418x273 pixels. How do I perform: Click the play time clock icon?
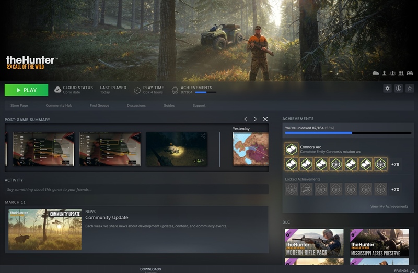(137, 90)
